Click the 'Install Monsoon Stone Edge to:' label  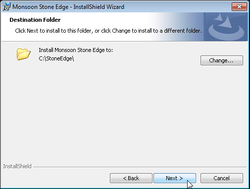[x=76, y=50]
